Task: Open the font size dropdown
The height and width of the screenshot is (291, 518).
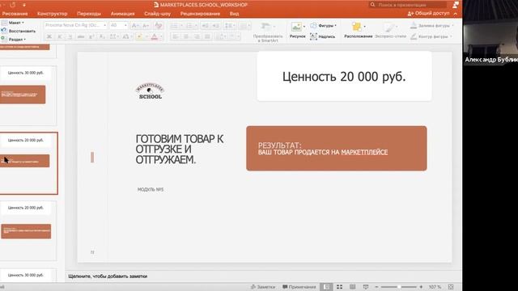Action: 125,25
